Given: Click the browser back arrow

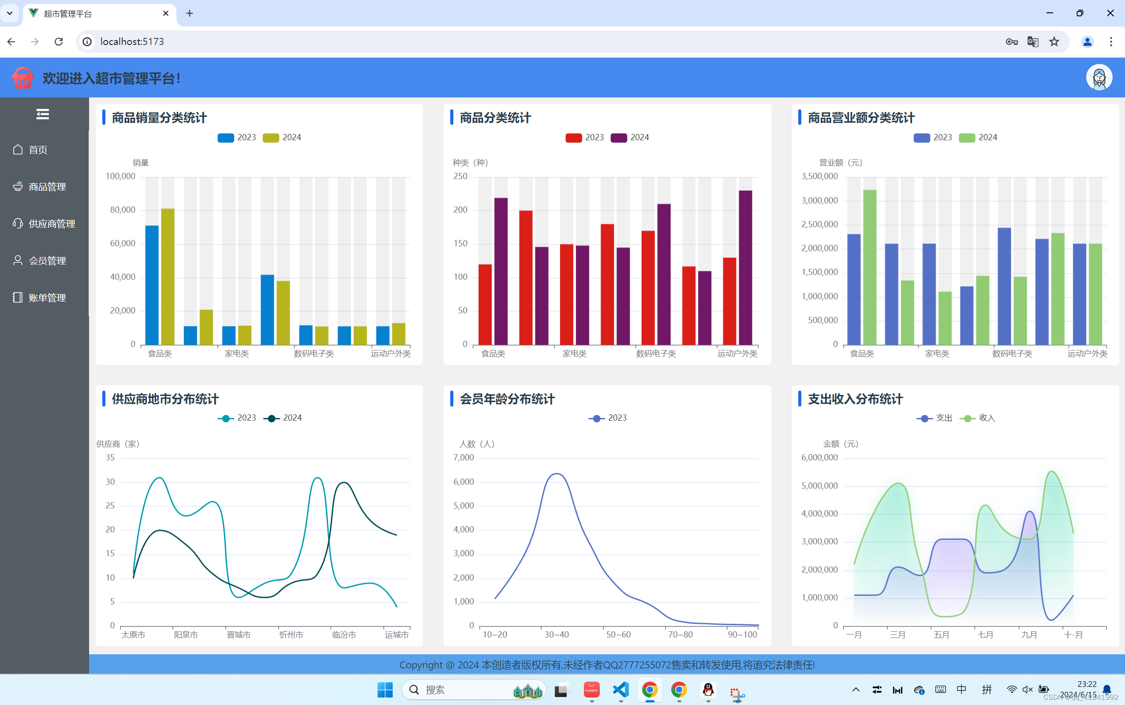Looking at the screenshot, I should point(11,41).
